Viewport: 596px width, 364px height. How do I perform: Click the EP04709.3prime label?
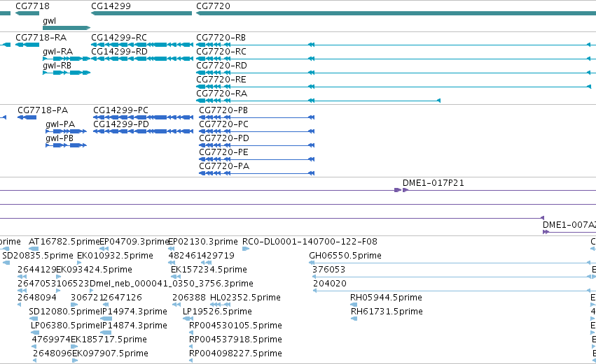point(134,242)
